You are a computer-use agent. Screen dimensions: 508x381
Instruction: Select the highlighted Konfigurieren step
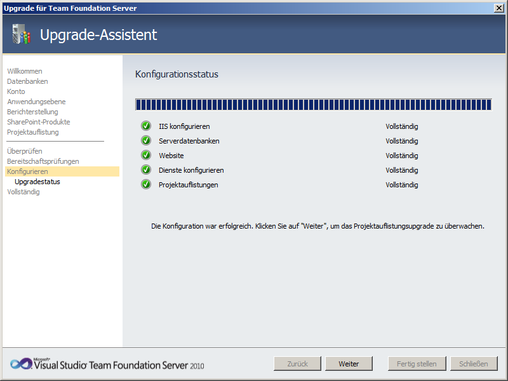(27, 171)
